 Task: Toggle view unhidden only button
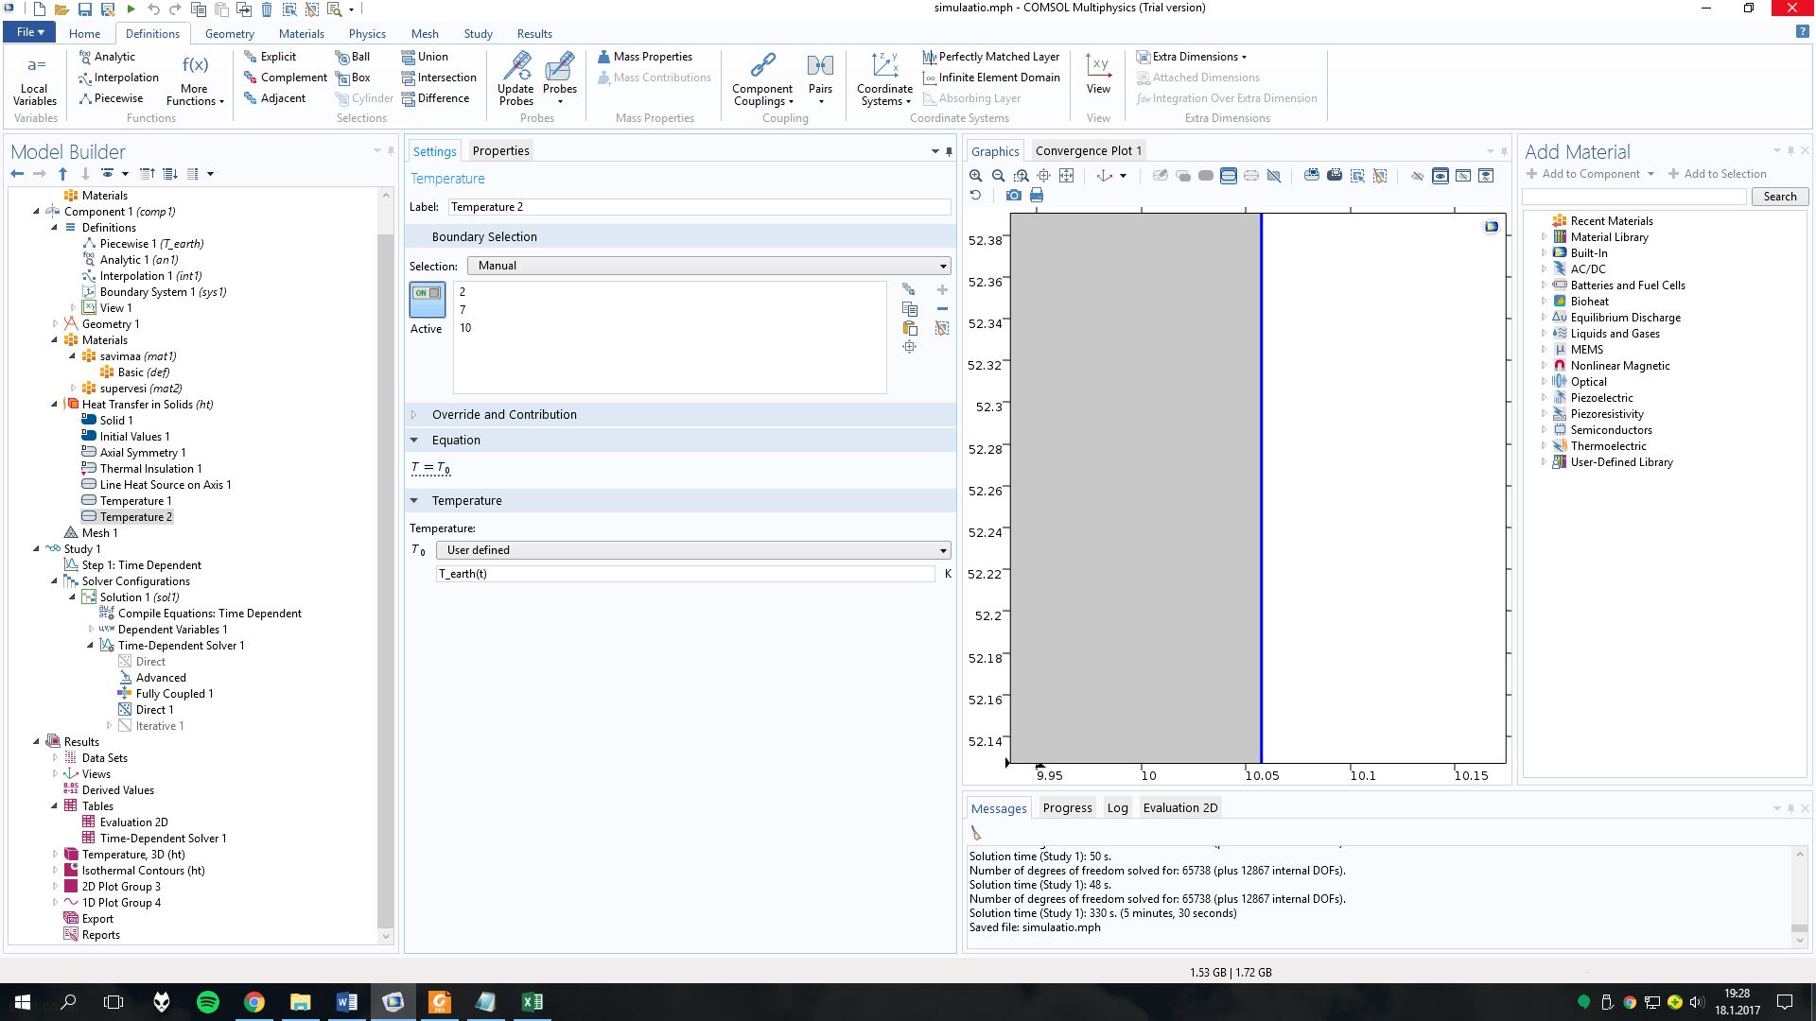pos(1440,176)
